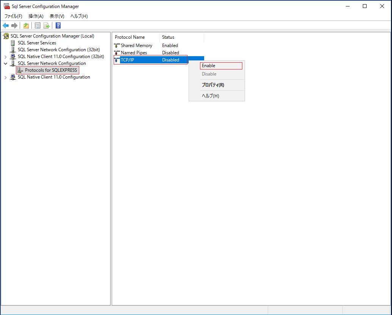Maximize the Configuration Manager window
The image size is (392, 315).
click(x=365, y=6)
